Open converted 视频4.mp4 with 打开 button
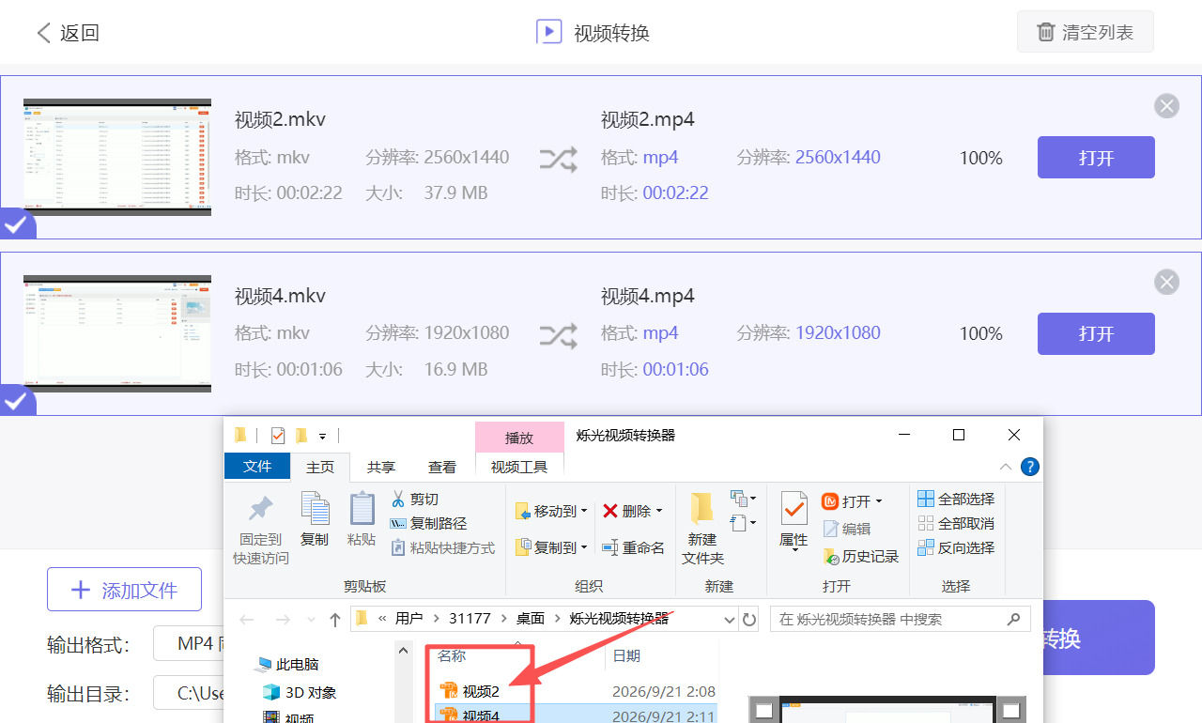1202x723 pixels. pos(1096,333)
